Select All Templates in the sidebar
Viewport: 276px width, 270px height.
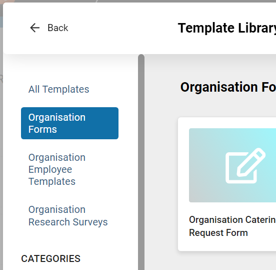pos(59,89)
